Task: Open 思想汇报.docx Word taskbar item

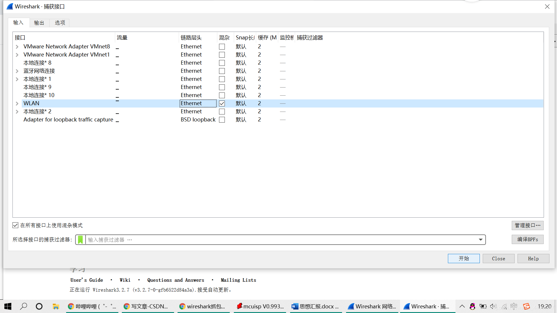Action: [316, 306]
